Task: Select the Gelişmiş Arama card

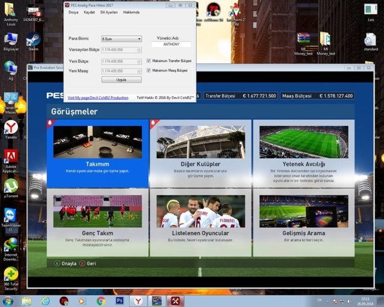Action: coord(304,222)
